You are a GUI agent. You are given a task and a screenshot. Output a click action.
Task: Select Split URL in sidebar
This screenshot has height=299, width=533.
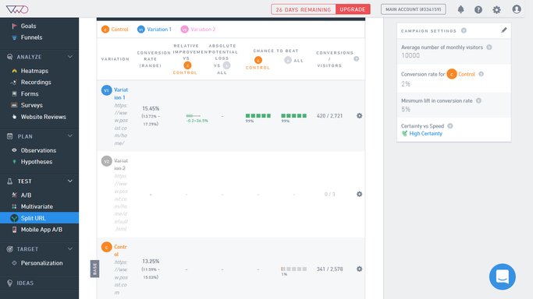[40, 218]
